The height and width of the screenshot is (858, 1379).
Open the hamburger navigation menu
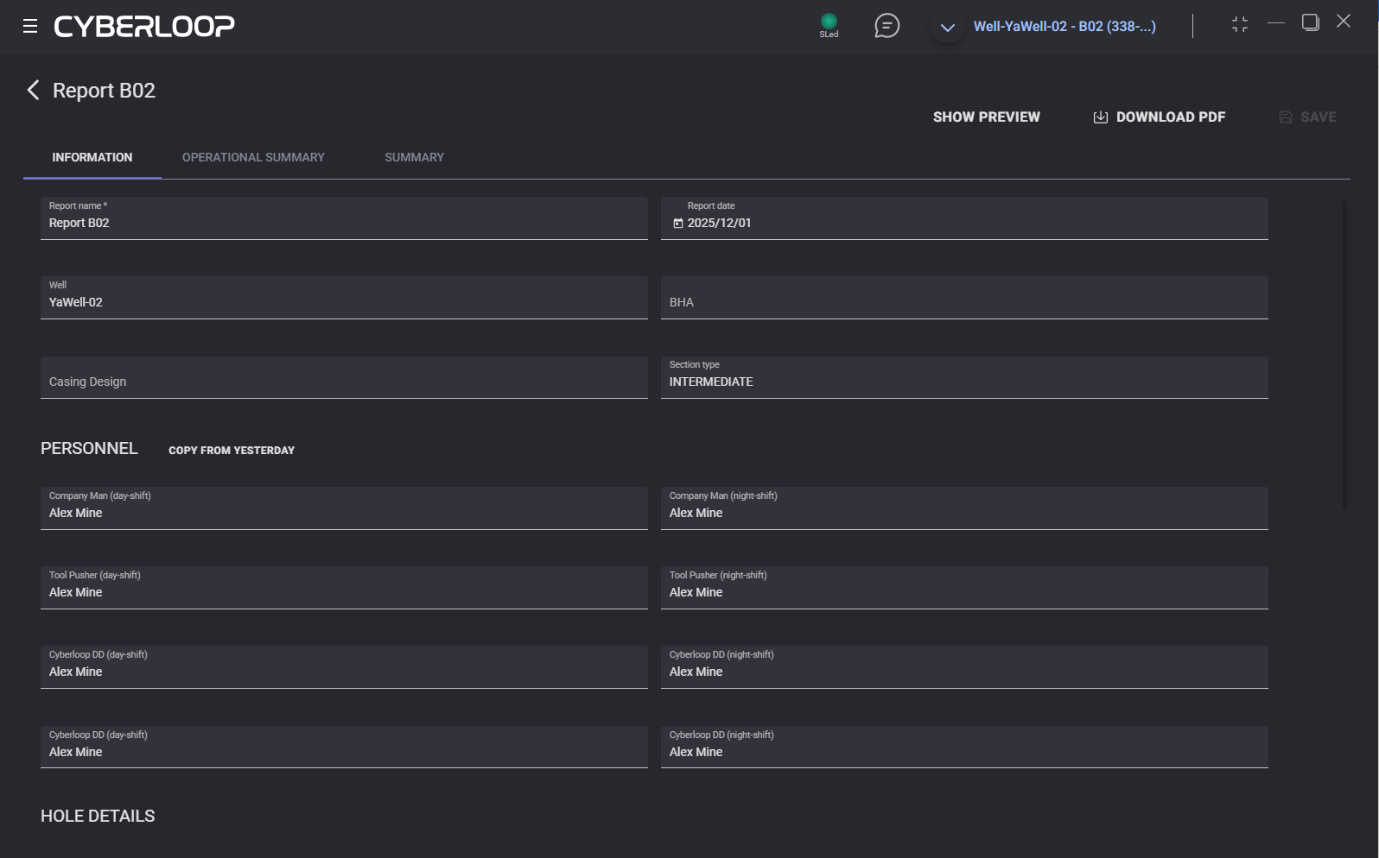click(x=30, y=26)
